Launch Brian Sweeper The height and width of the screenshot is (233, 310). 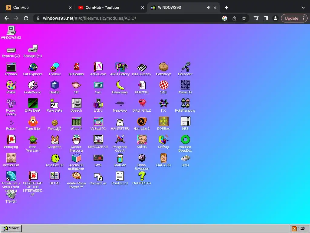[142, 162]
